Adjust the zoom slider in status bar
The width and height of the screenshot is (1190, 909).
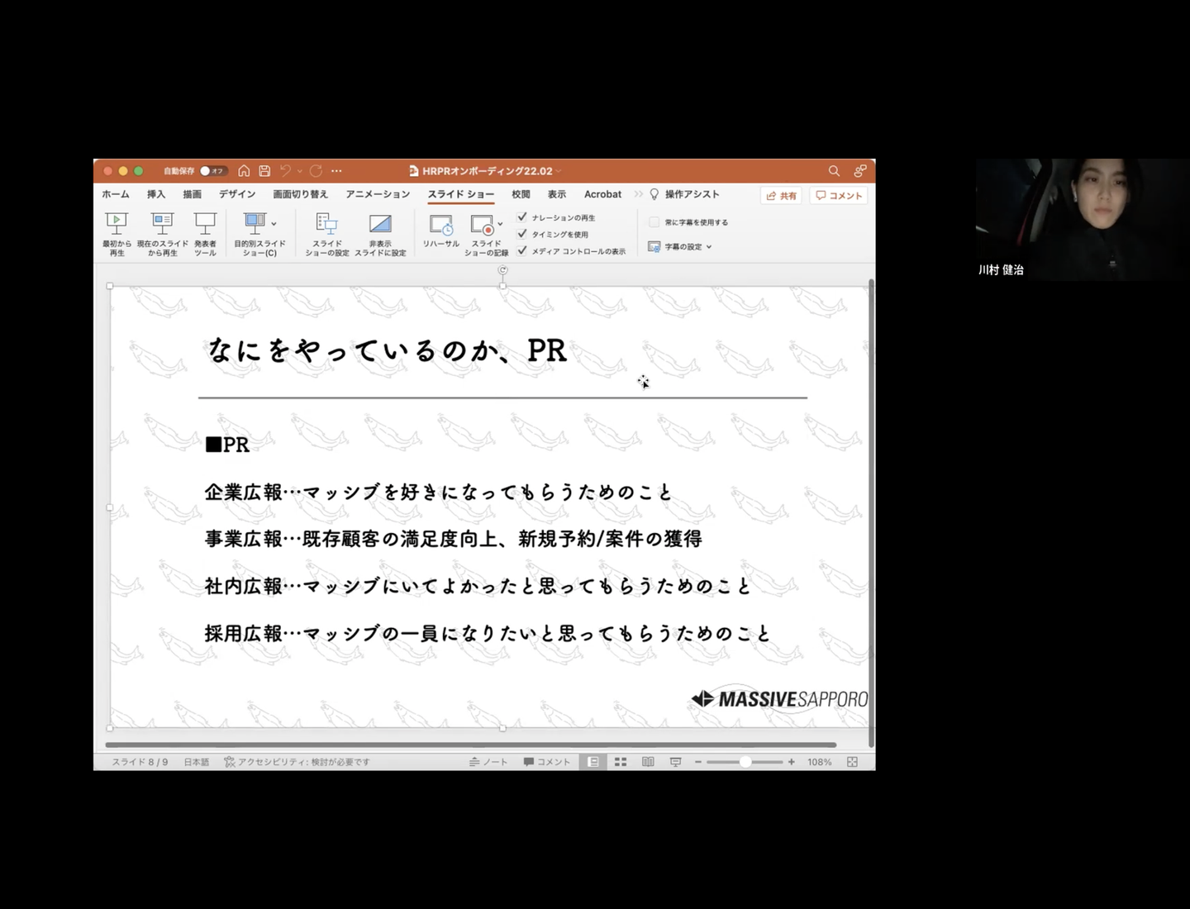(x=745, y=762)
